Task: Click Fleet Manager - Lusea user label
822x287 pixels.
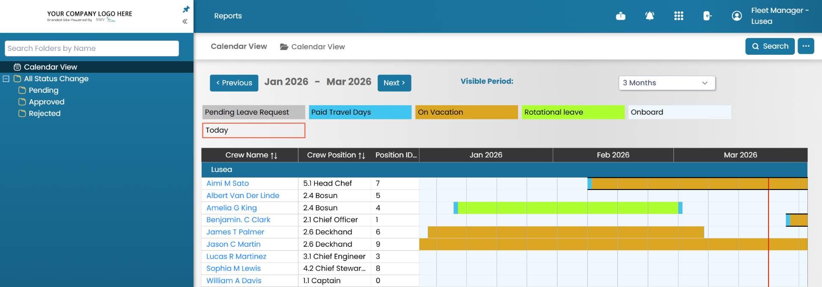Action: pyautogui.click(x=780, y=16)
